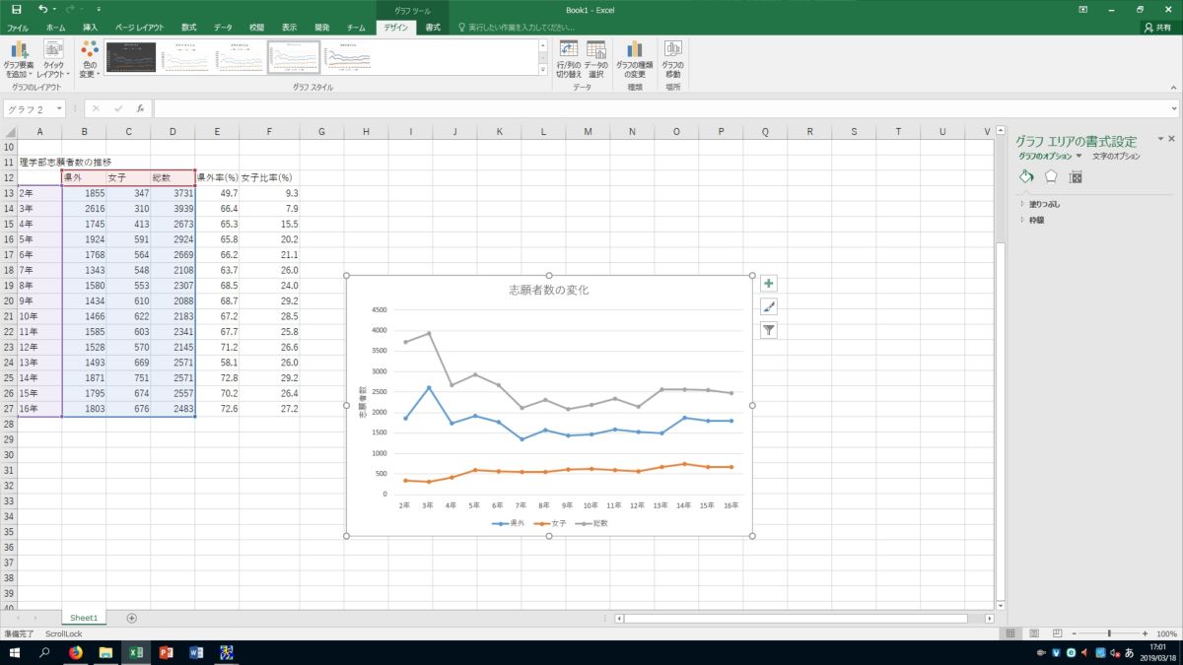This screenshot has height=665, width=1183.
Task: Click the insert function fx icon
Action: click(x=141, y=108)
